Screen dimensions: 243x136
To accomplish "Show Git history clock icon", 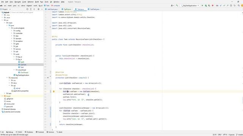I will tap(231, 6).
